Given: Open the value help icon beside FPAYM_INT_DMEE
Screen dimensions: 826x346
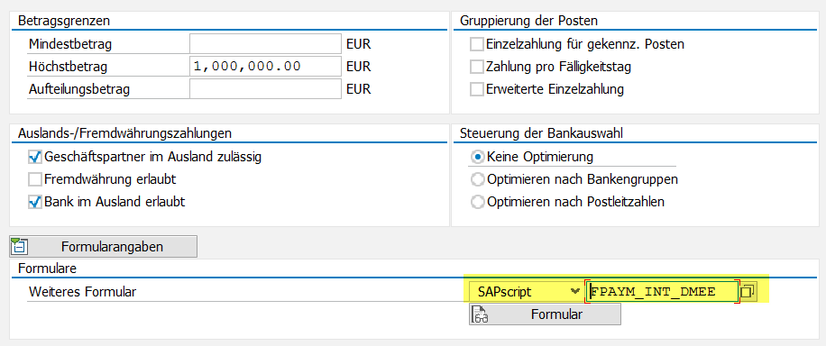Looking at the screenshot, I should coord(747,291).
